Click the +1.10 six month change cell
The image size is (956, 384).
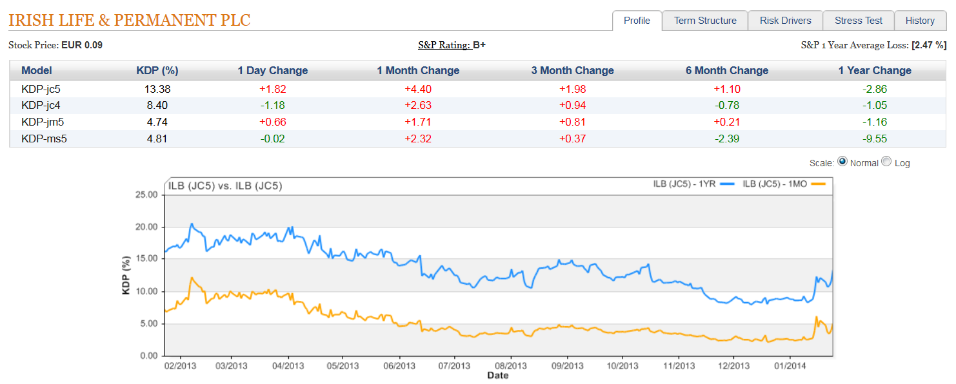point(727,89)
